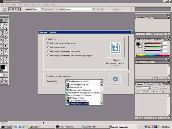This screenshot has width=172, height=129.
Task: Select the Rectangle shape tool
Action: pos(6,54)
